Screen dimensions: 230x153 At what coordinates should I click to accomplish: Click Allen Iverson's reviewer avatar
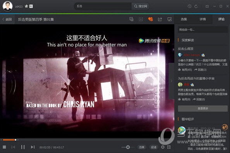[180, 55]
